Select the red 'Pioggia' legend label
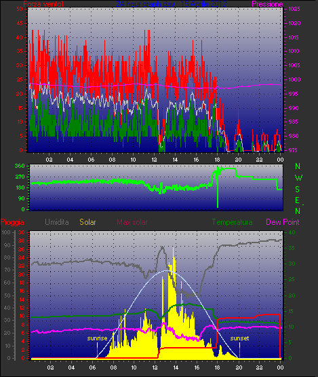The image size is (318, 377). [x=12, y=222]
